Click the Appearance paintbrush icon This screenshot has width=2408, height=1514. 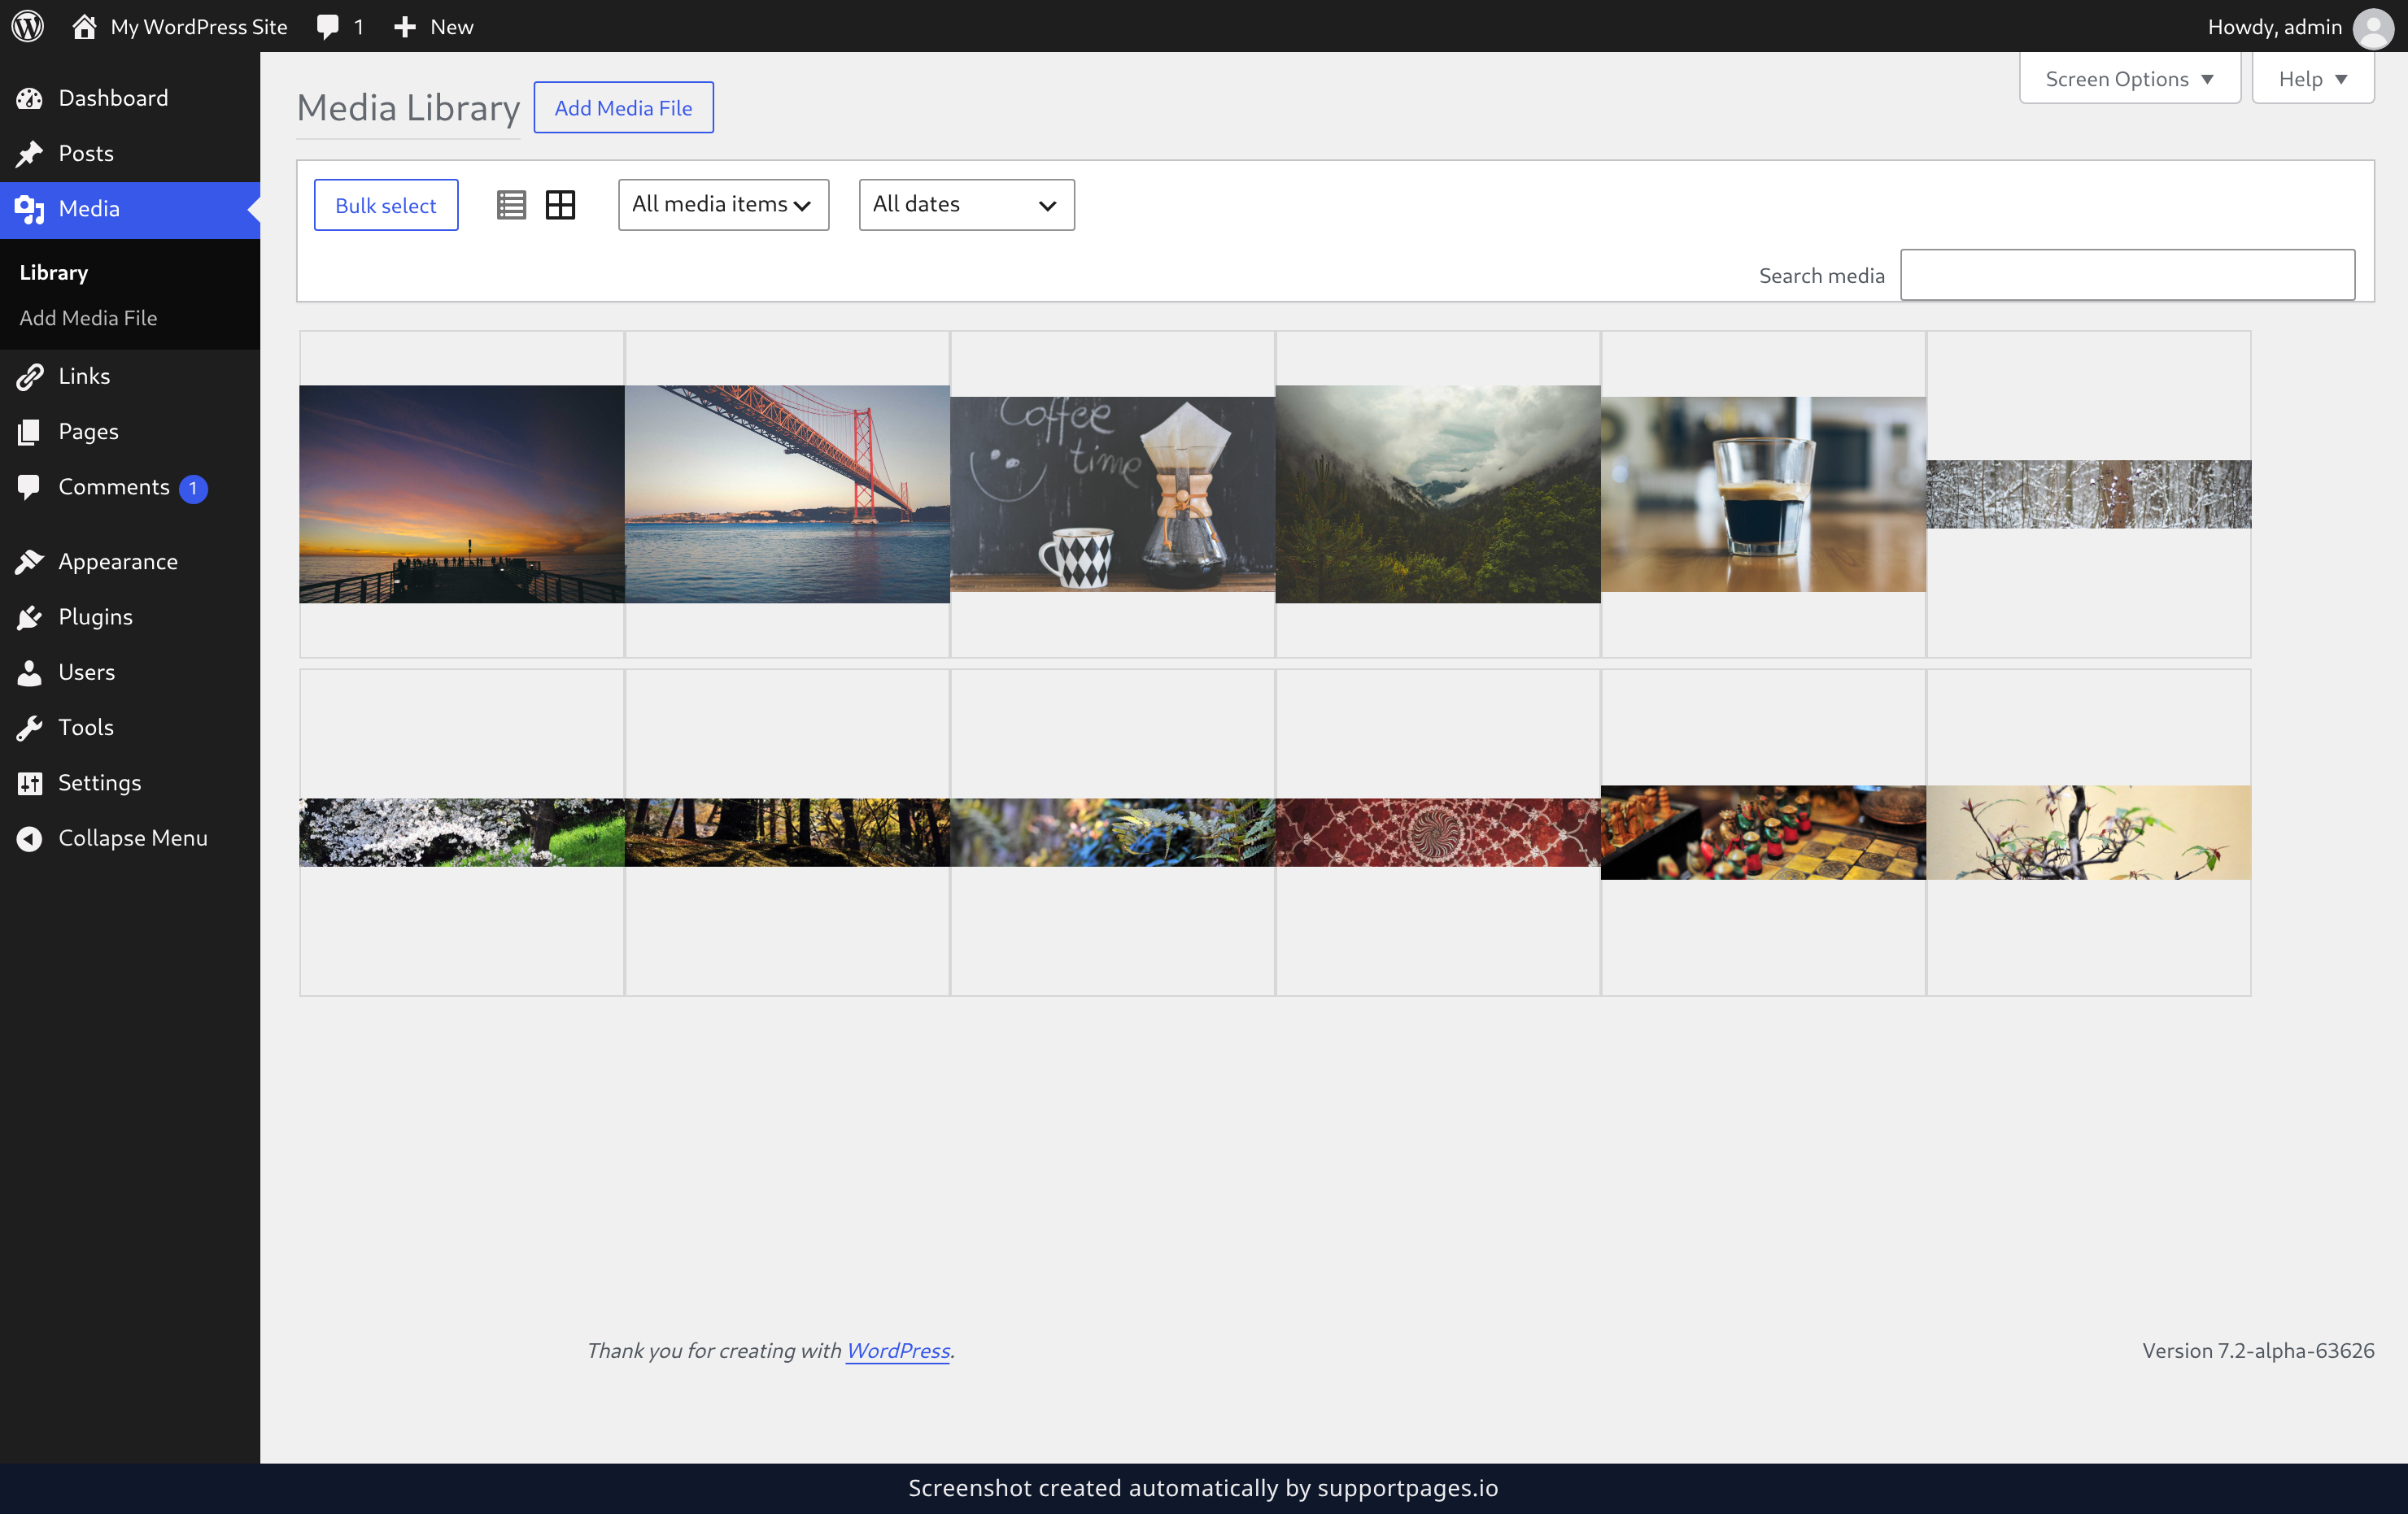coord(29,562)
